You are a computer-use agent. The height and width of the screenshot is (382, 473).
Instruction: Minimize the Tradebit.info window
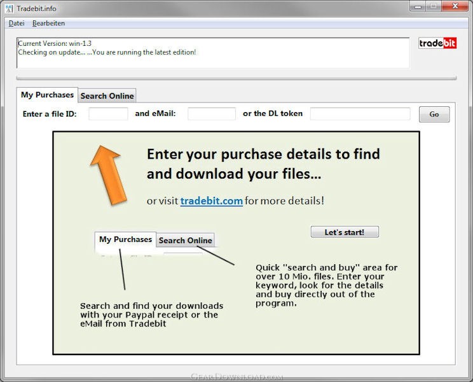click(418, 6)
